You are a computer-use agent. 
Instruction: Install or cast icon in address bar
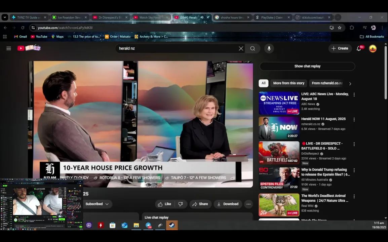(x=332, y=28)
